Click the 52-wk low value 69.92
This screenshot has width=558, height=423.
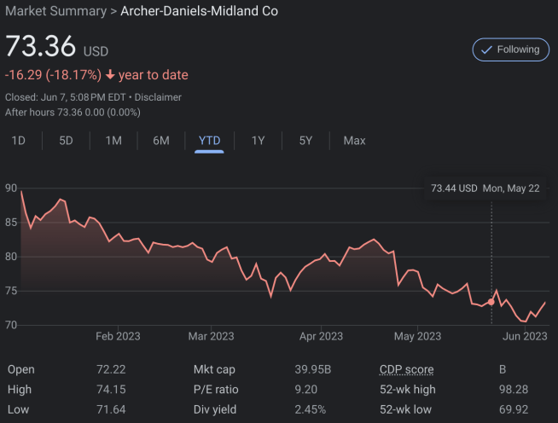[x=514, y=409]
